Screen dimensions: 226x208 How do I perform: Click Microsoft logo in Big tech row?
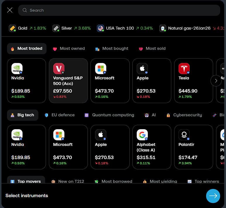(59, 135)
